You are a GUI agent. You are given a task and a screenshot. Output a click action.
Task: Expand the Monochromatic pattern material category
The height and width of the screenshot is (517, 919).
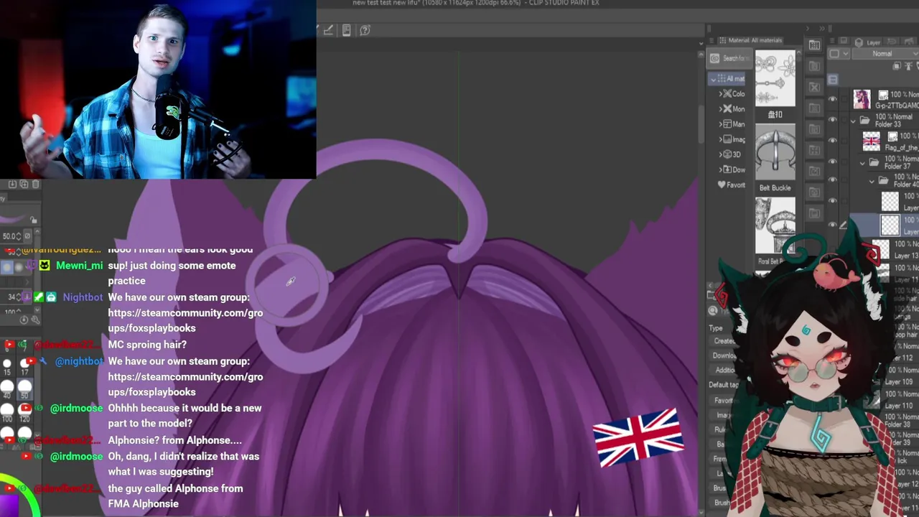[721, 109]
